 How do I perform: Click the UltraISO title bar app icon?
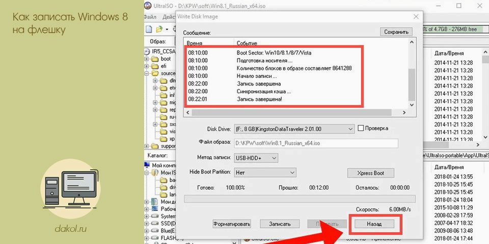[148, 6]
